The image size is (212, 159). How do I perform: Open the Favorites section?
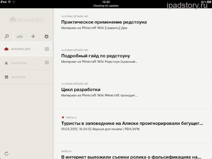[x=26, y=63]
